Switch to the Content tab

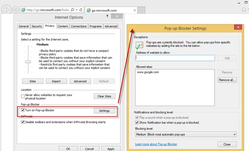(x=63, y=26)
